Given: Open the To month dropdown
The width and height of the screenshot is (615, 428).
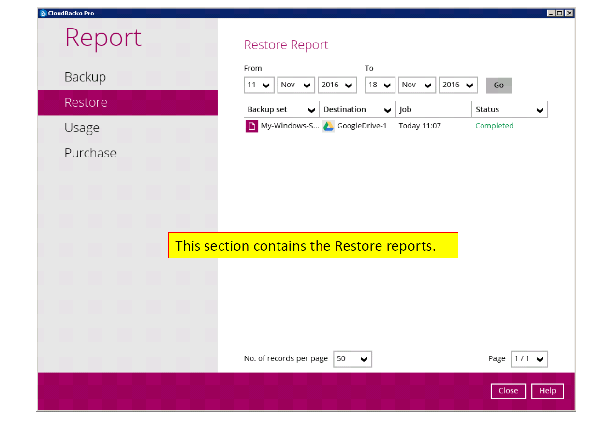Looking at the screenshot, I should coord(417,85).
